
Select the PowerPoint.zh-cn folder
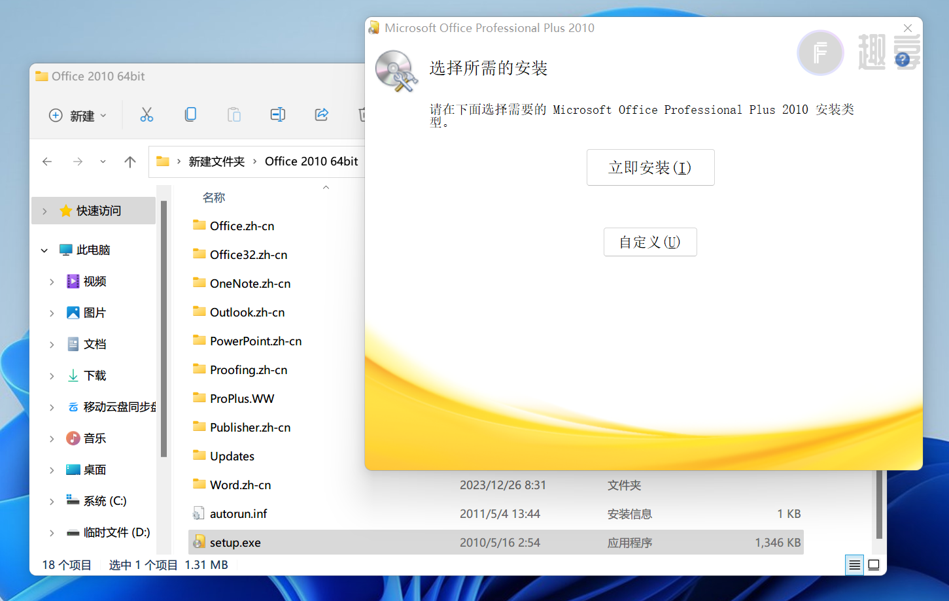(x=256, y=341)
